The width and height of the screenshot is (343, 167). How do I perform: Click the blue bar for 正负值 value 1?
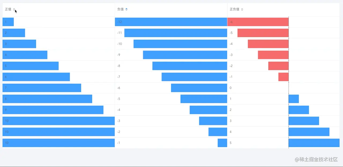click(294, 99)
